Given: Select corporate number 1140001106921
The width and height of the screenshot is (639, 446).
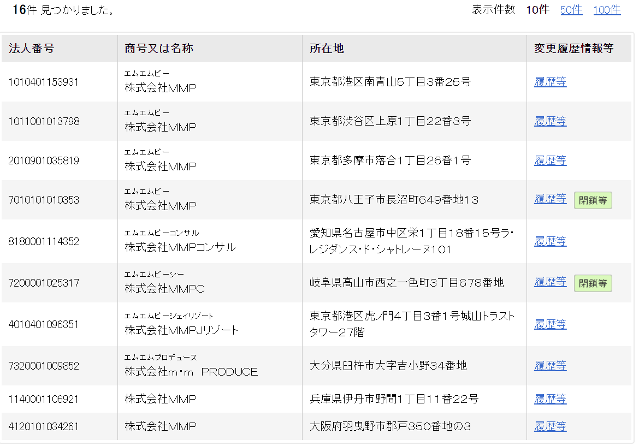Looking at the screenshot, I should pyautogui.click(x=43, y=399).
